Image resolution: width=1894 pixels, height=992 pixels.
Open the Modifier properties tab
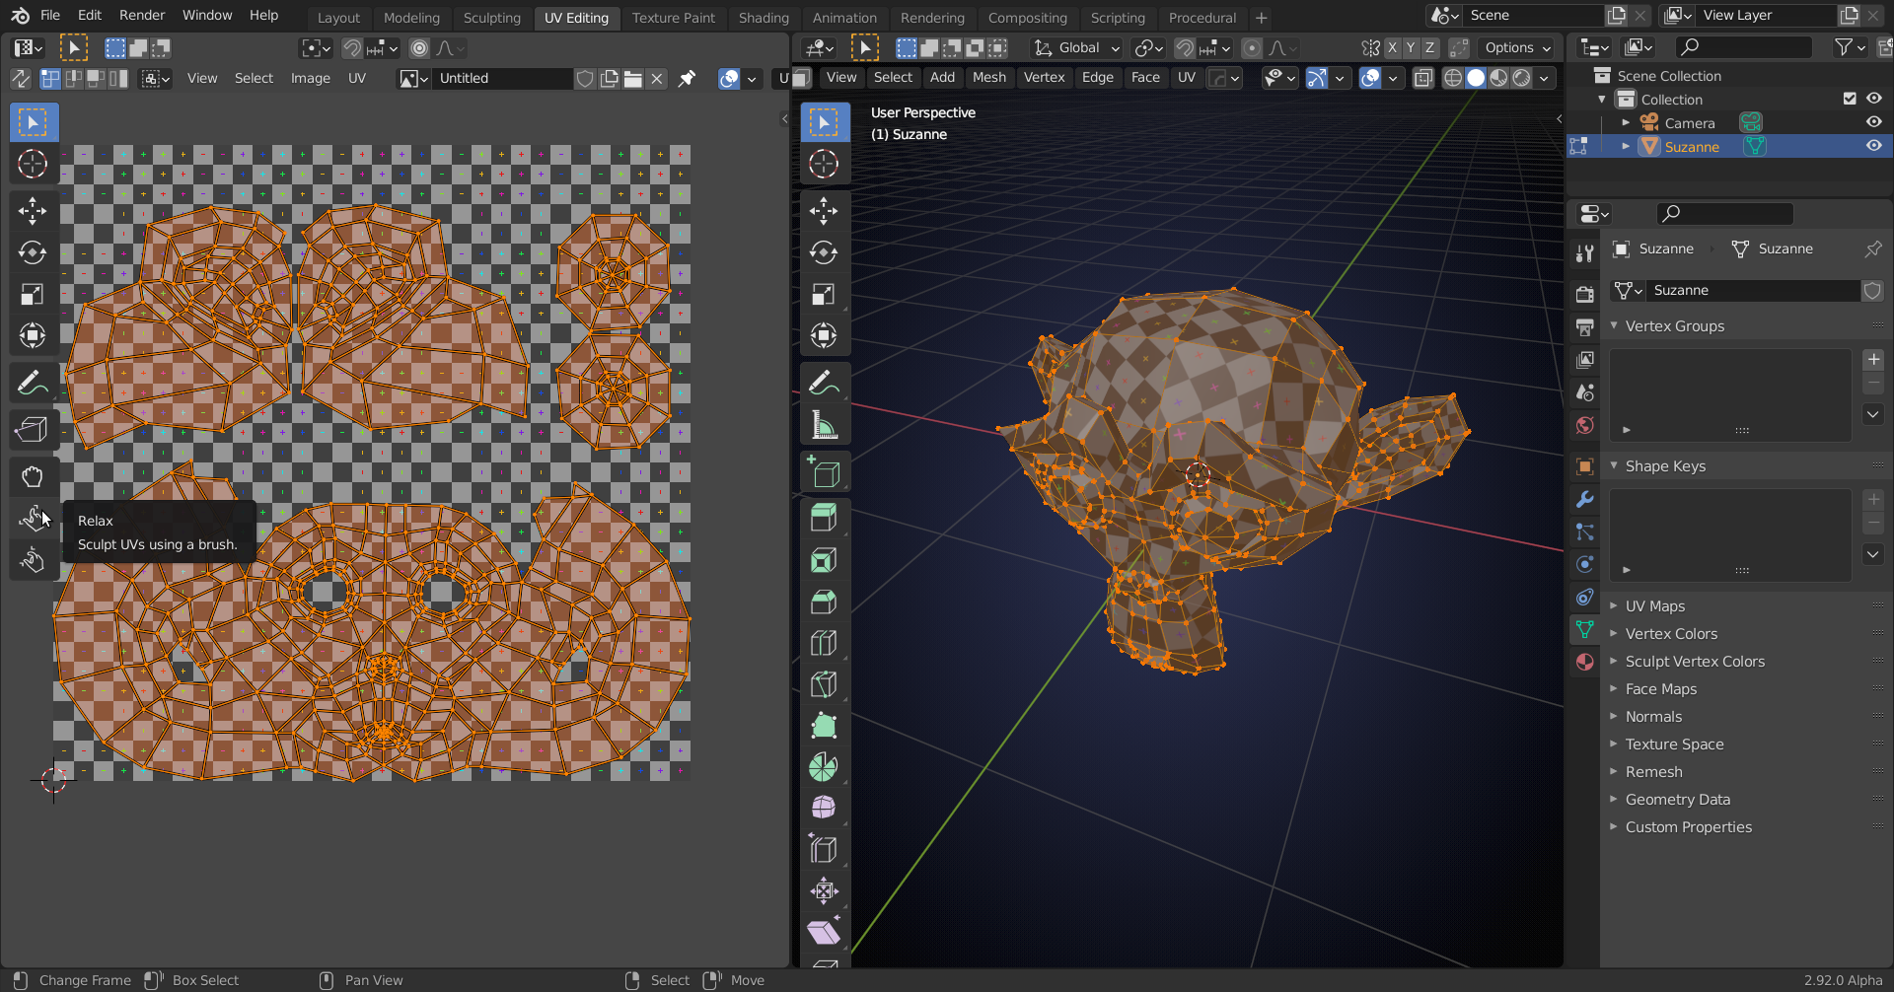coord(1584,499)
